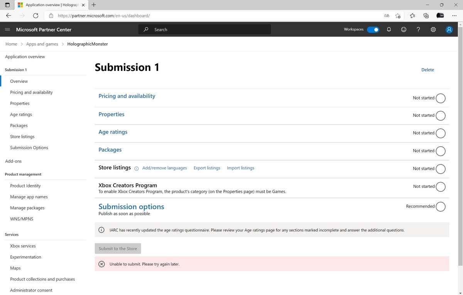
Task: Open Submission options heading link
Action: click(x=131, y=207)
